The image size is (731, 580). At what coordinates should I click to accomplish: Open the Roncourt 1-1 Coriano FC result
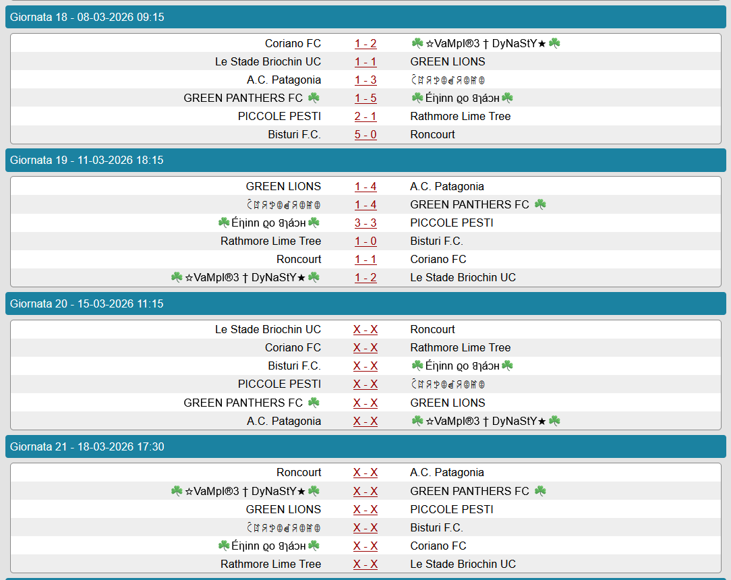coord(365,260)
